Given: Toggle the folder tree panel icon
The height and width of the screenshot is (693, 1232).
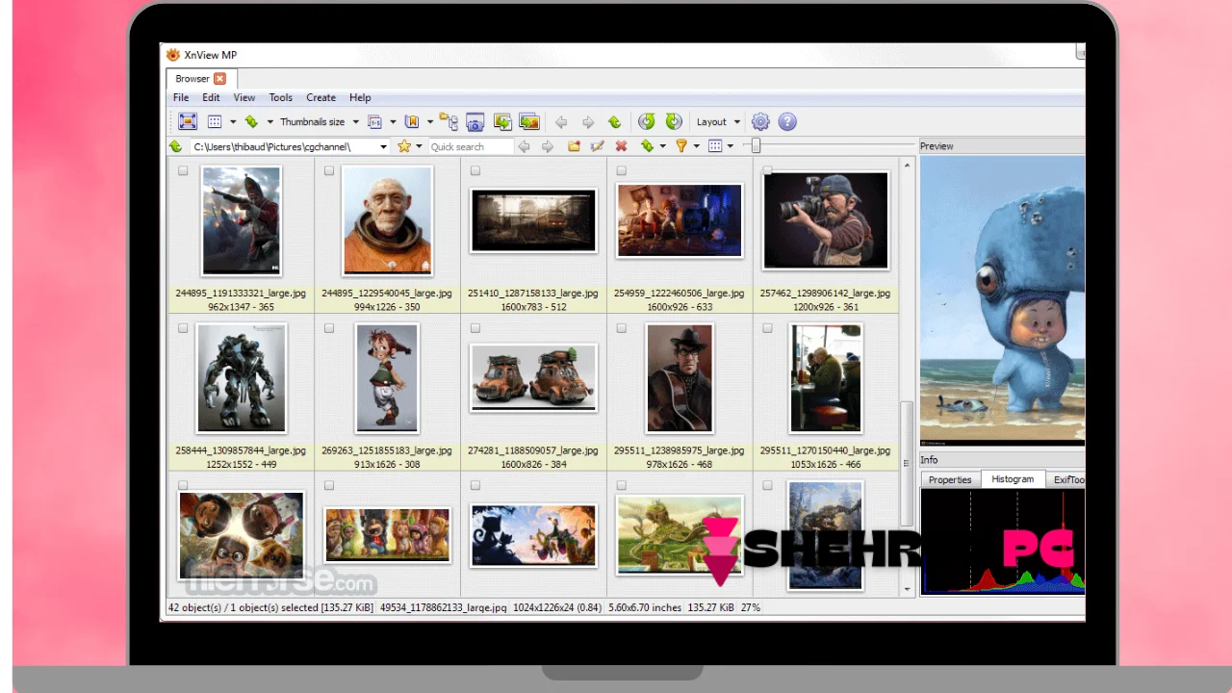Looking at the screenshot, I should (x=449, y=121).
